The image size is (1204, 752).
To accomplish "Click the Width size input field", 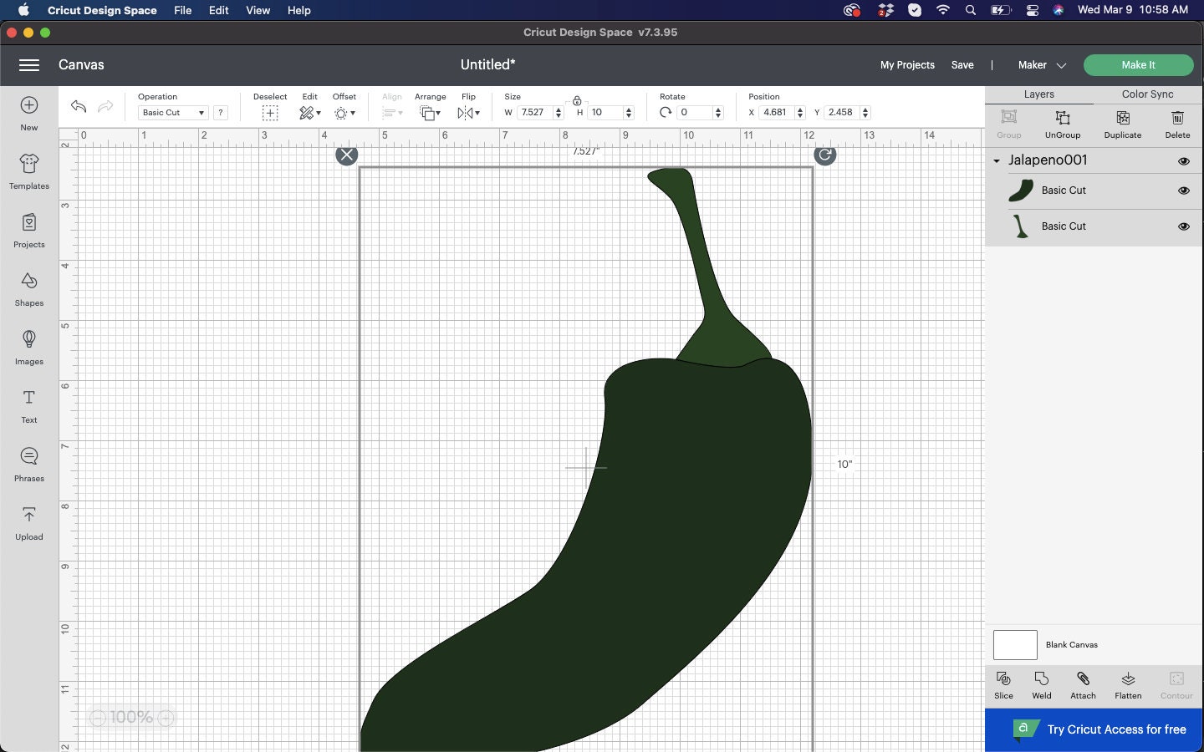I will 535,112.
